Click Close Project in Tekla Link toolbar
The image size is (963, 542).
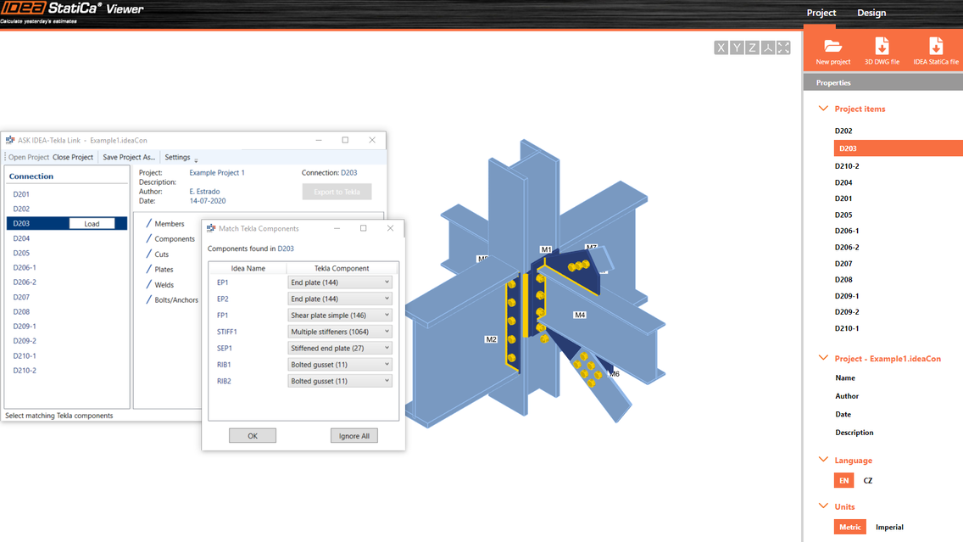pyautogui.click(x=72, y=157)
